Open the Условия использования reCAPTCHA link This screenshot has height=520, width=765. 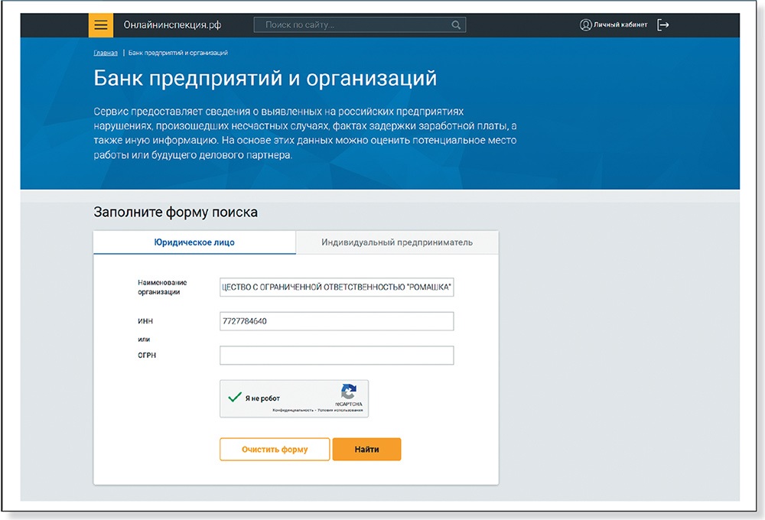(x=341, y=411)
